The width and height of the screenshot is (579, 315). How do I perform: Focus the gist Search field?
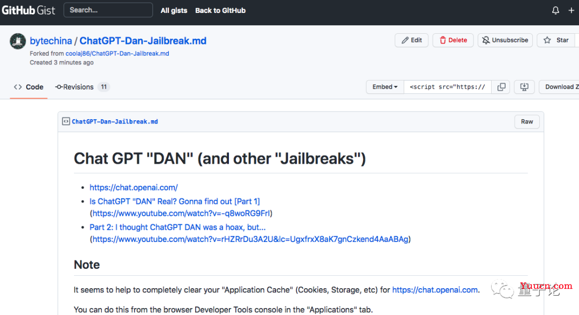108,10
